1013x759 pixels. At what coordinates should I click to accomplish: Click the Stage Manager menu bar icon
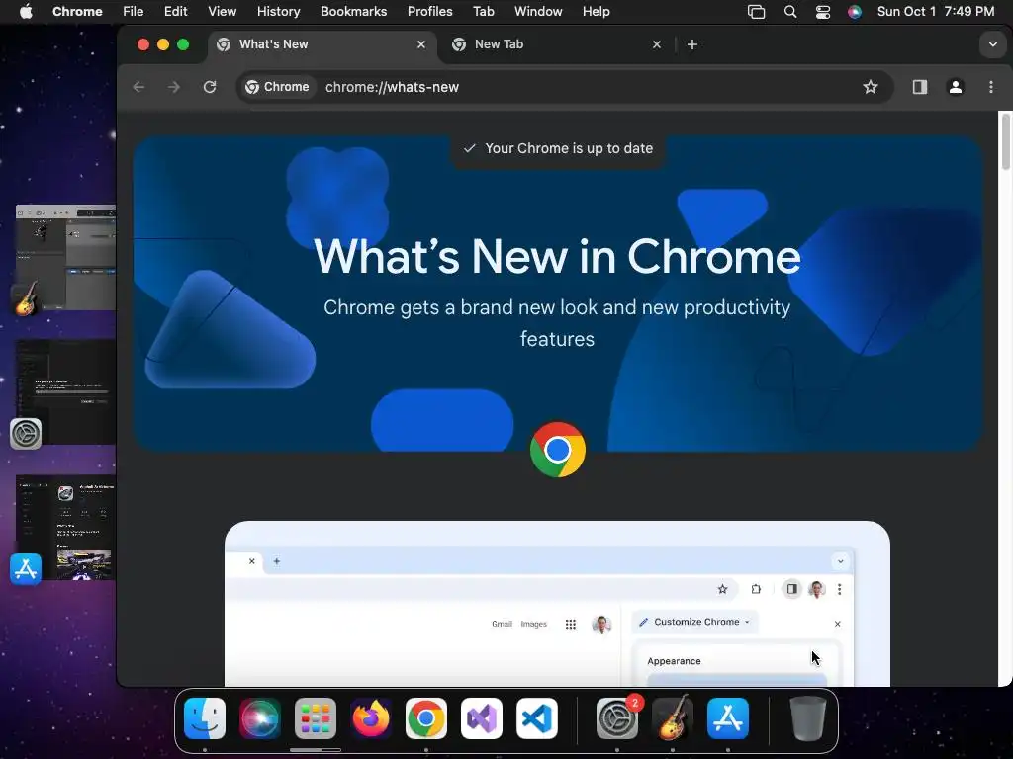pyautogui.click(x=756, y=12)
